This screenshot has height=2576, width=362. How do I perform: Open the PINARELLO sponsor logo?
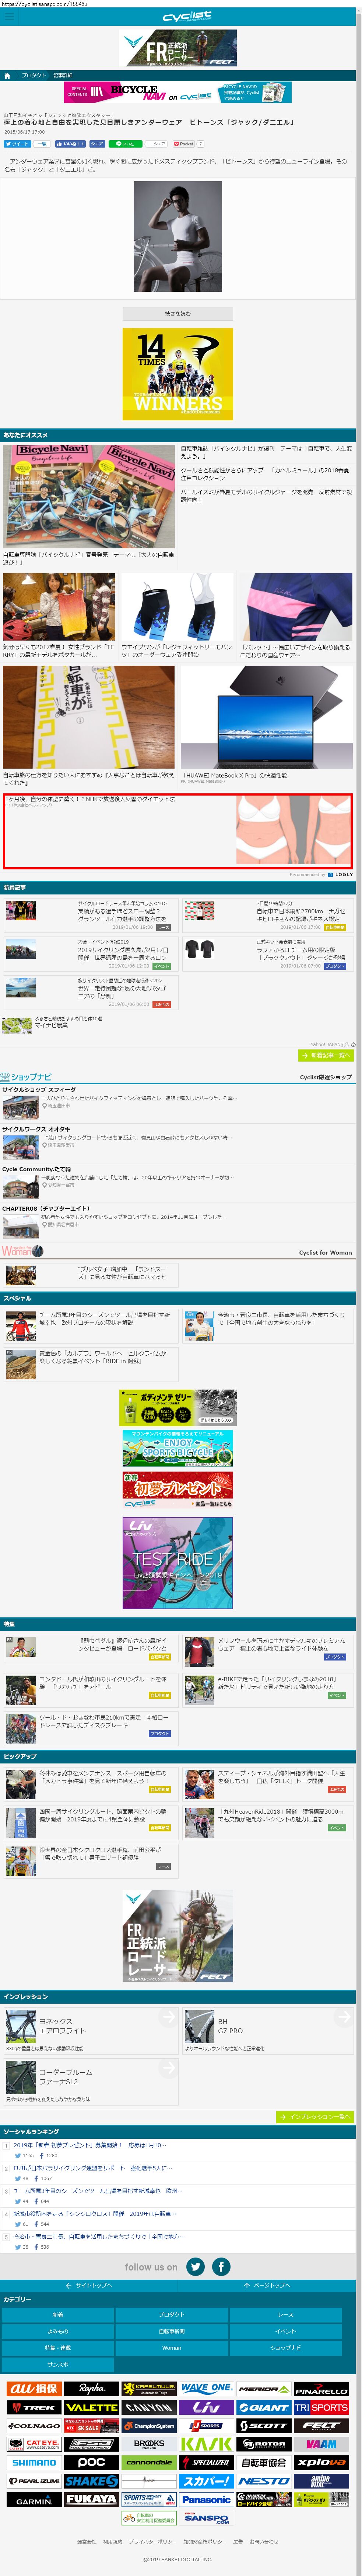pyautogui.click(x=321, y=2389)
